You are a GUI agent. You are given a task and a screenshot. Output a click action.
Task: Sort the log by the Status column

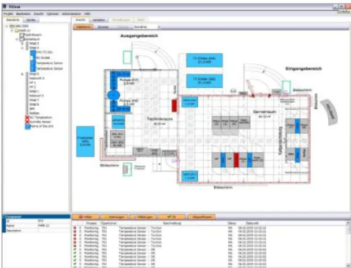tap(231, 223)
